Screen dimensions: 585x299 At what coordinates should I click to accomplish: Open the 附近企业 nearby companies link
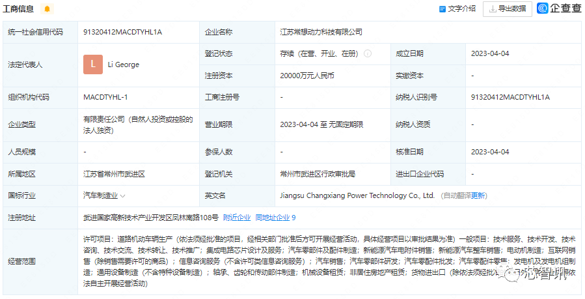pyautogui.click(x=237, y=218)
